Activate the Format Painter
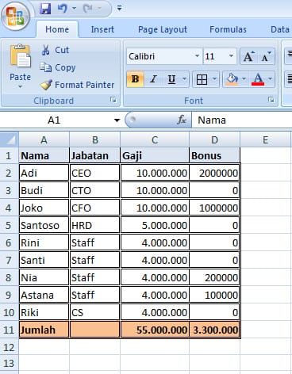The image size is (292, 374). [x=77, y=85]
